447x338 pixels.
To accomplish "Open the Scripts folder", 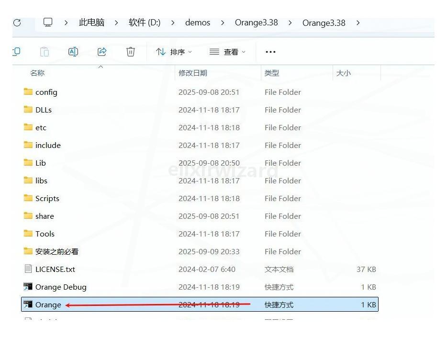I will [x=47, y=198].
